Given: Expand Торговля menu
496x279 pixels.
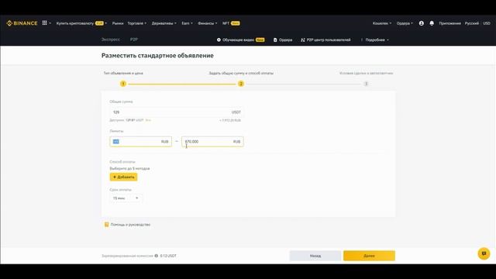Looking at the screenshot, I should (137, 23).
